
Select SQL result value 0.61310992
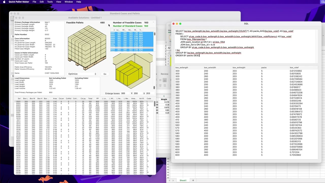point(296,71)
